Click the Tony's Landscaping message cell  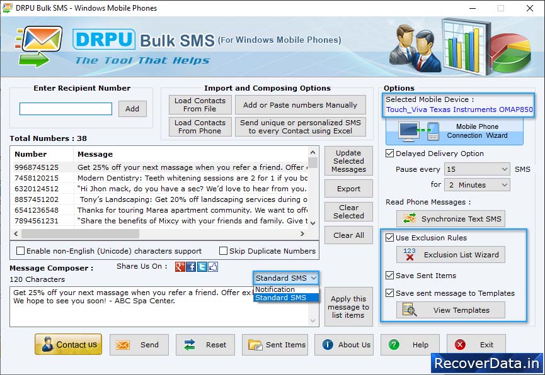pyautogui.click(x=191, y=199)
